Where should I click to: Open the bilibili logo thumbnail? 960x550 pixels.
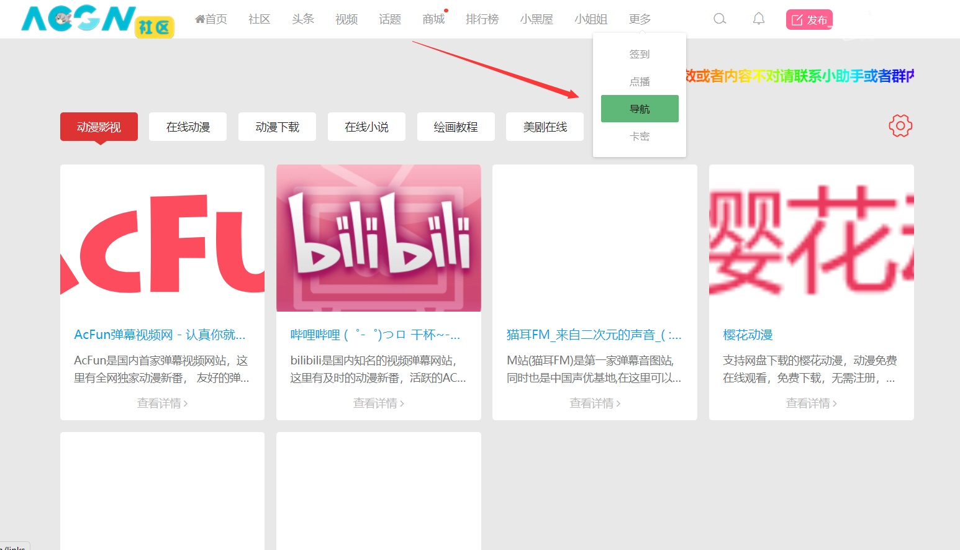click(378, 238)
